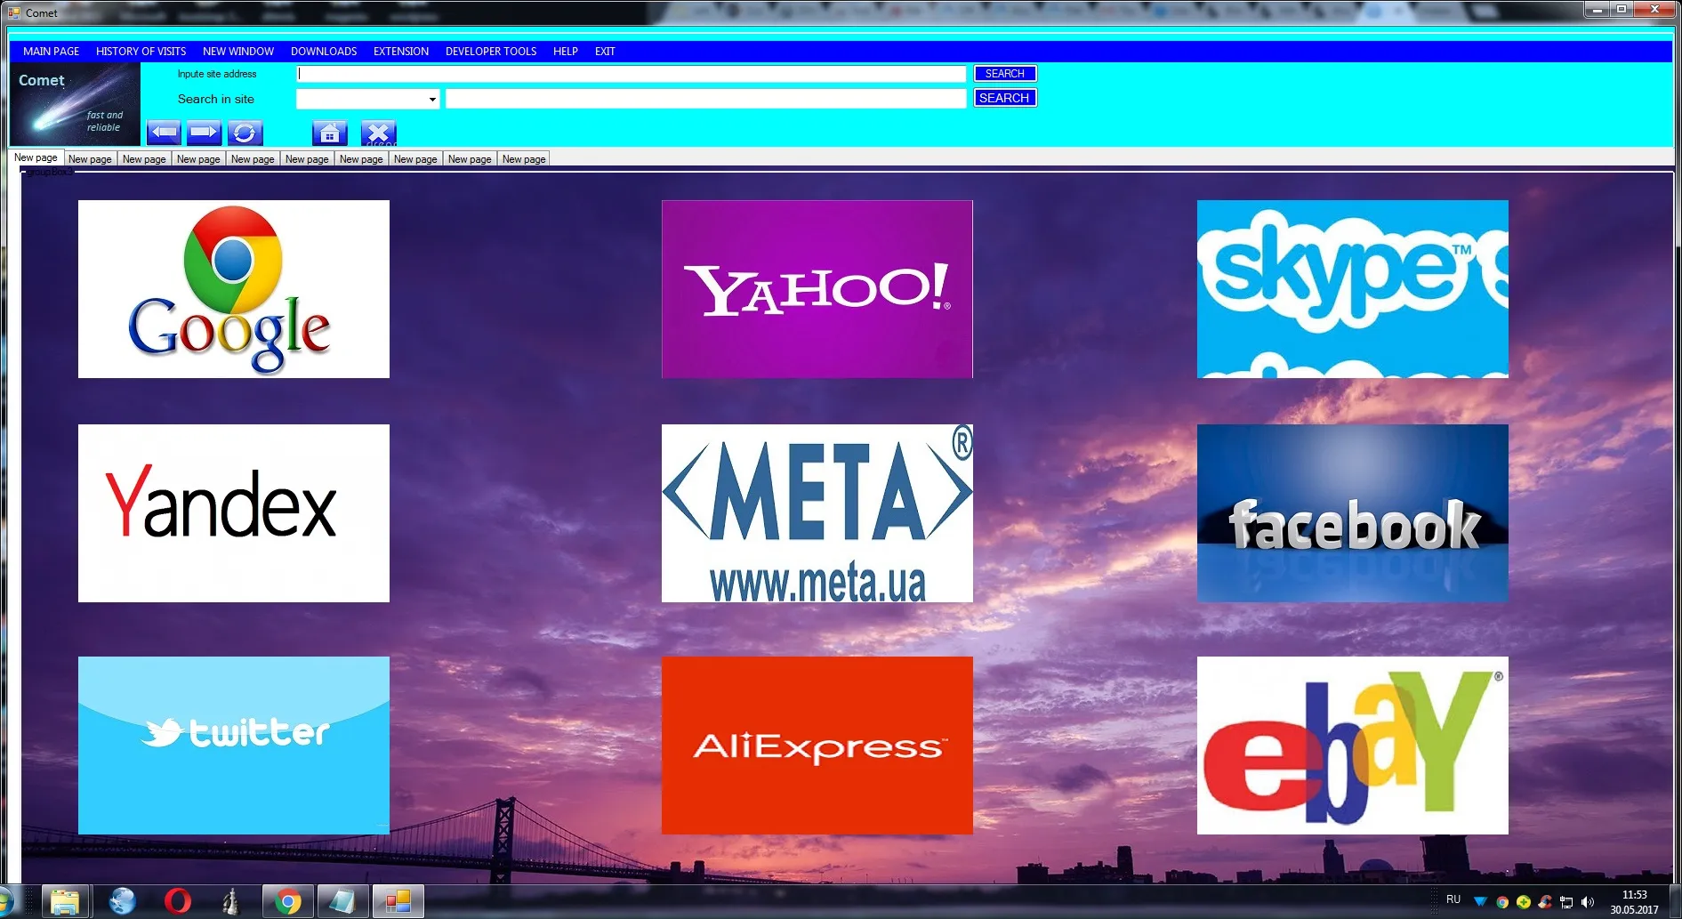
Task: Focus the Input site address field
Action: pos(632,74)
